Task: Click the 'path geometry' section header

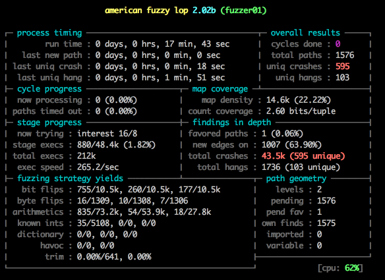Action: click(x=297, y=179)
